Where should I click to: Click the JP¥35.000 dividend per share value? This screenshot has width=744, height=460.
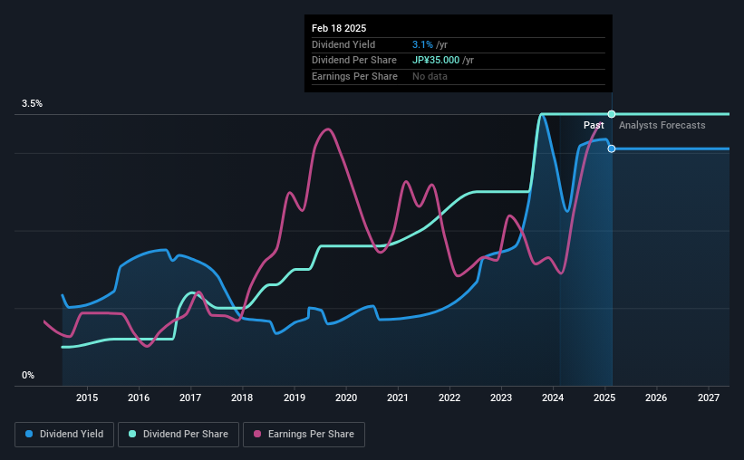tap(436, 61)
